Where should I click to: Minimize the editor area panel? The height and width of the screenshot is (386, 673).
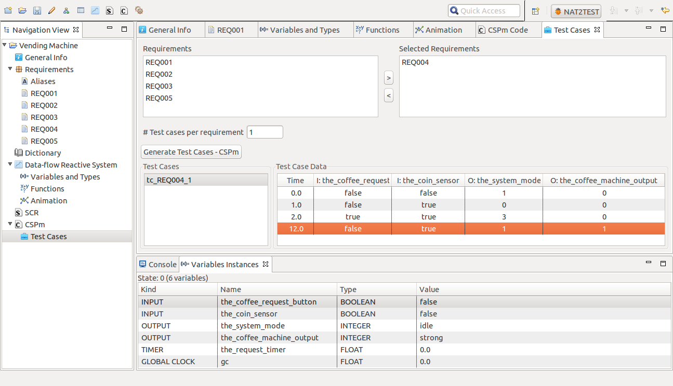pos(648,29)
